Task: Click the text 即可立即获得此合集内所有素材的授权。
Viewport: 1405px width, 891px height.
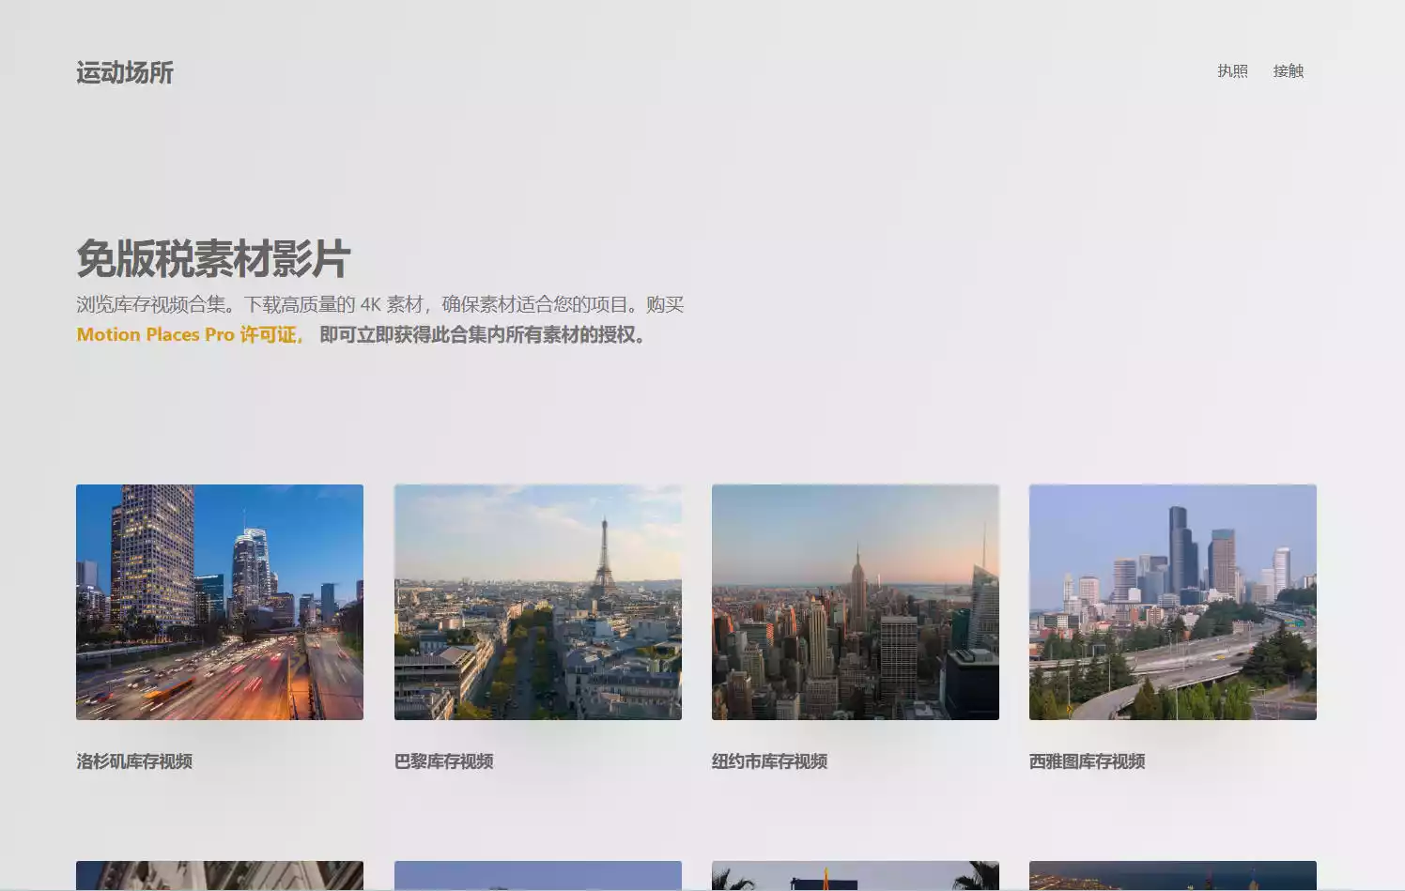Action: click(484, 335)
